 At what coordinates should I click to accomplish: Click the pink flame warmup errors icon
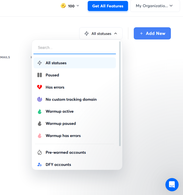pos(40,136)
